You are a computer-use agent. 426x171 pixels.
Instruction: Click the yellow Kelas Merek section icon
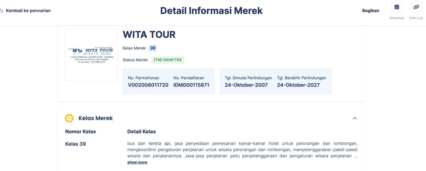69,118
